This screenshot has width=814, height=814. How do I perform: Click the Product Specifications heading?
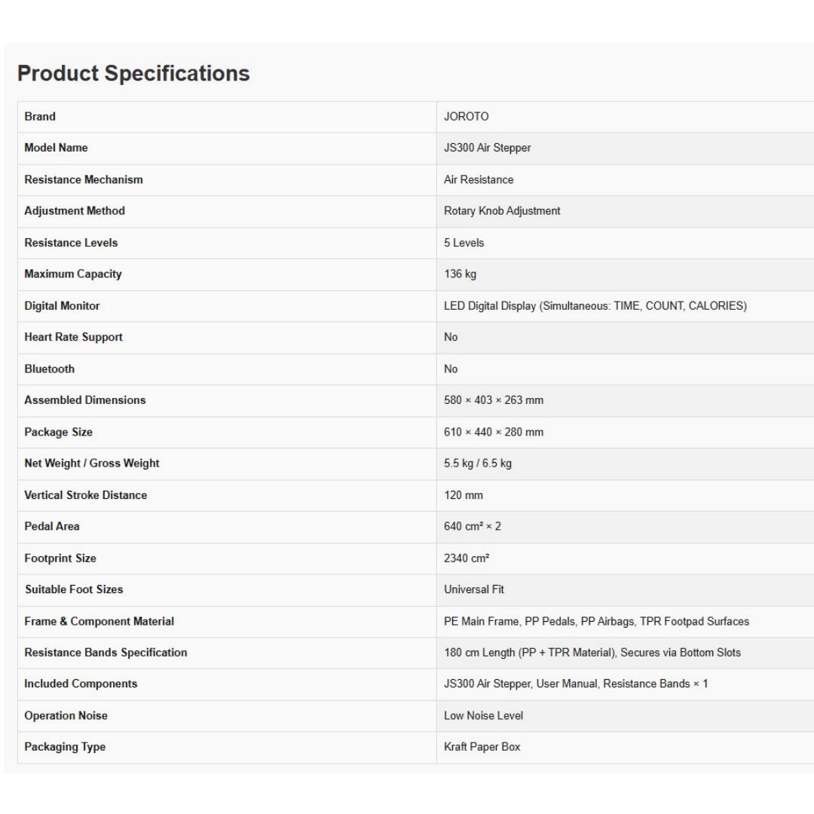[133, 73]
